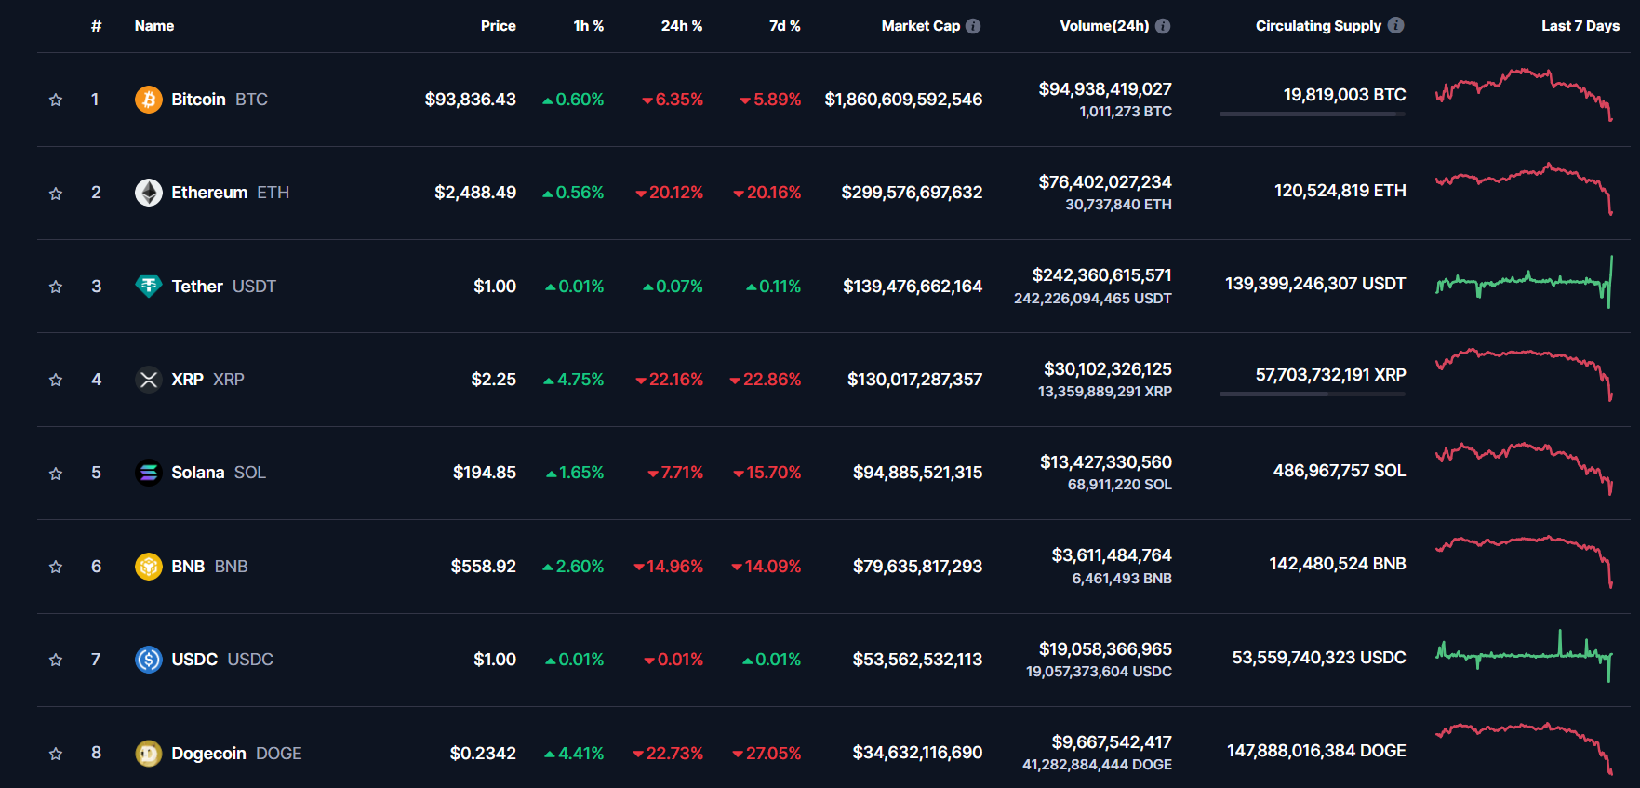Sort by 7d % column header

tap(784, 26)
